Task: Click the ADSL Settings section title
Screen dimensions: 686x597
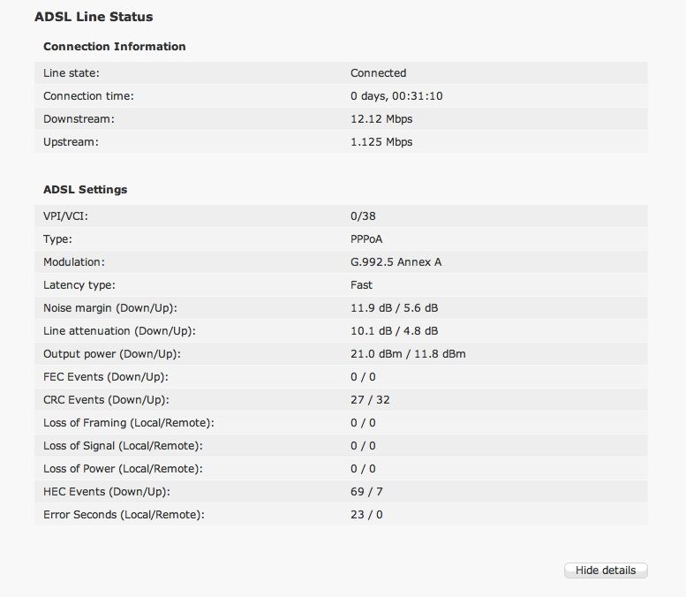Action: (x=85, y=190)
